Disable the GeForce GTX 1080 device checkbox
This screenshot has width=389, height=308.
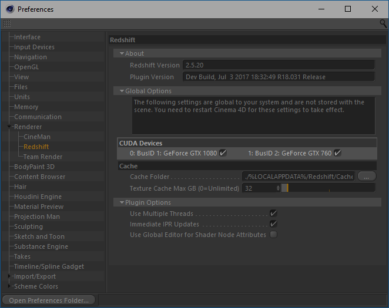point(223,153)
